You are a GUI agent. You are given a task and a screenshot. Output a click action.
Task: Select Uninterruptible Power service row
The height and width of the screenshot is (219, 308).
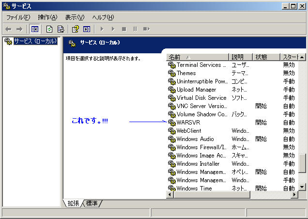[232, 81]
